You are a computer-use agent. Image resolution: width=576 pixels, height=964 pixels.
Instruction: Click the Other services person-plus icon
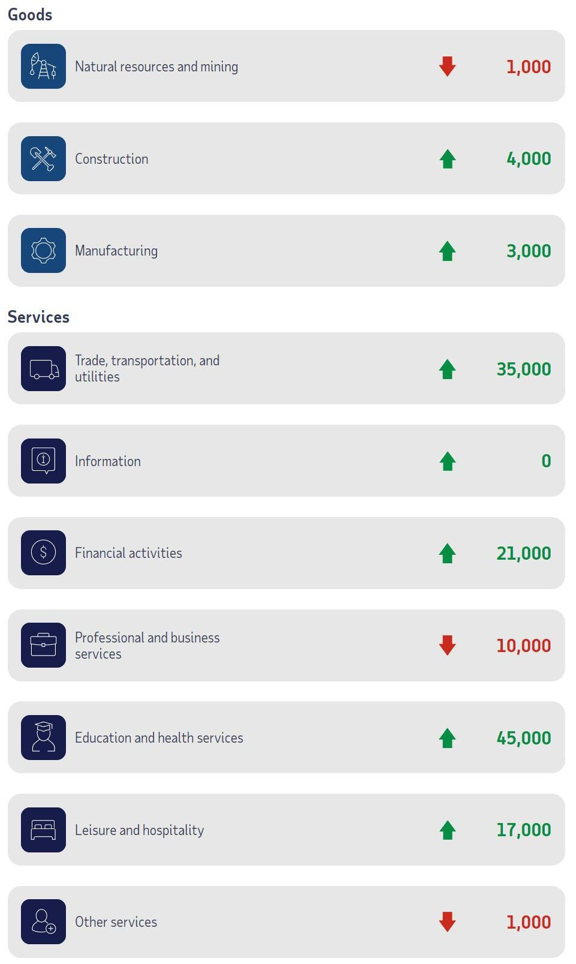tap(43, 922)
